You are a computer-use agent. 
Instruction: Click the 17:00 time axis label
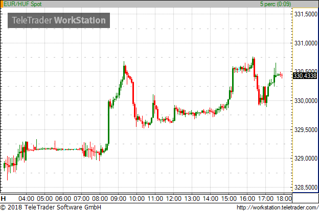pos(265,198)
